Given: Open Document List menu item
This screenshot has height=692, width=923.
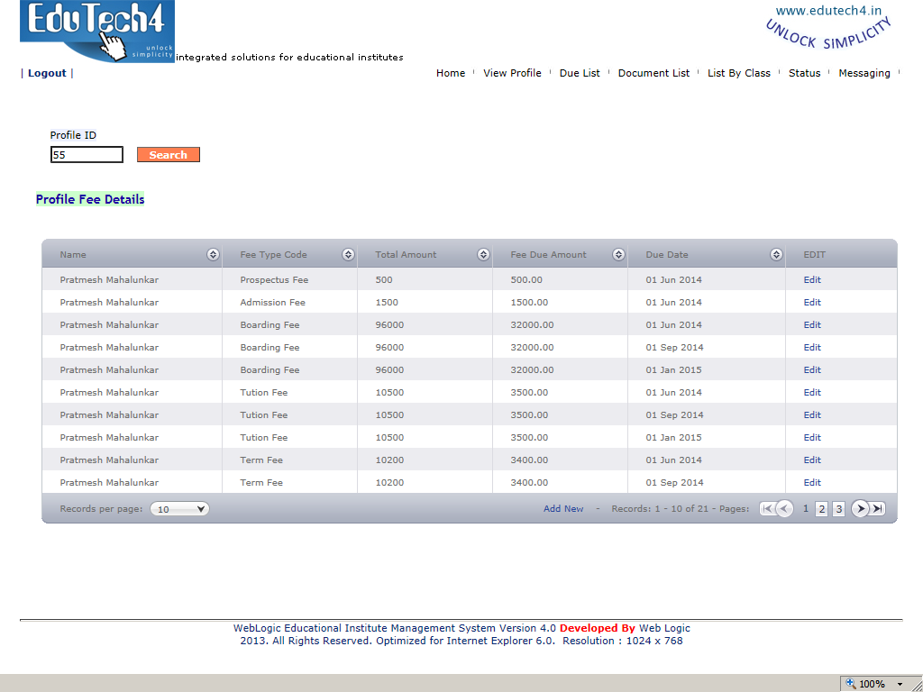Looking at the screenshot, I should (653, 73).
